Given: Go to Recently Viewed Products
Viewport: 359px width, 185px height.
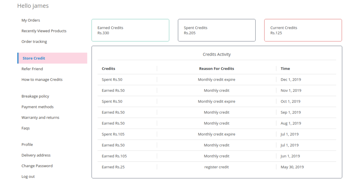Looking at the screenshot, I should pyautogui.click(x=44, y=31).
